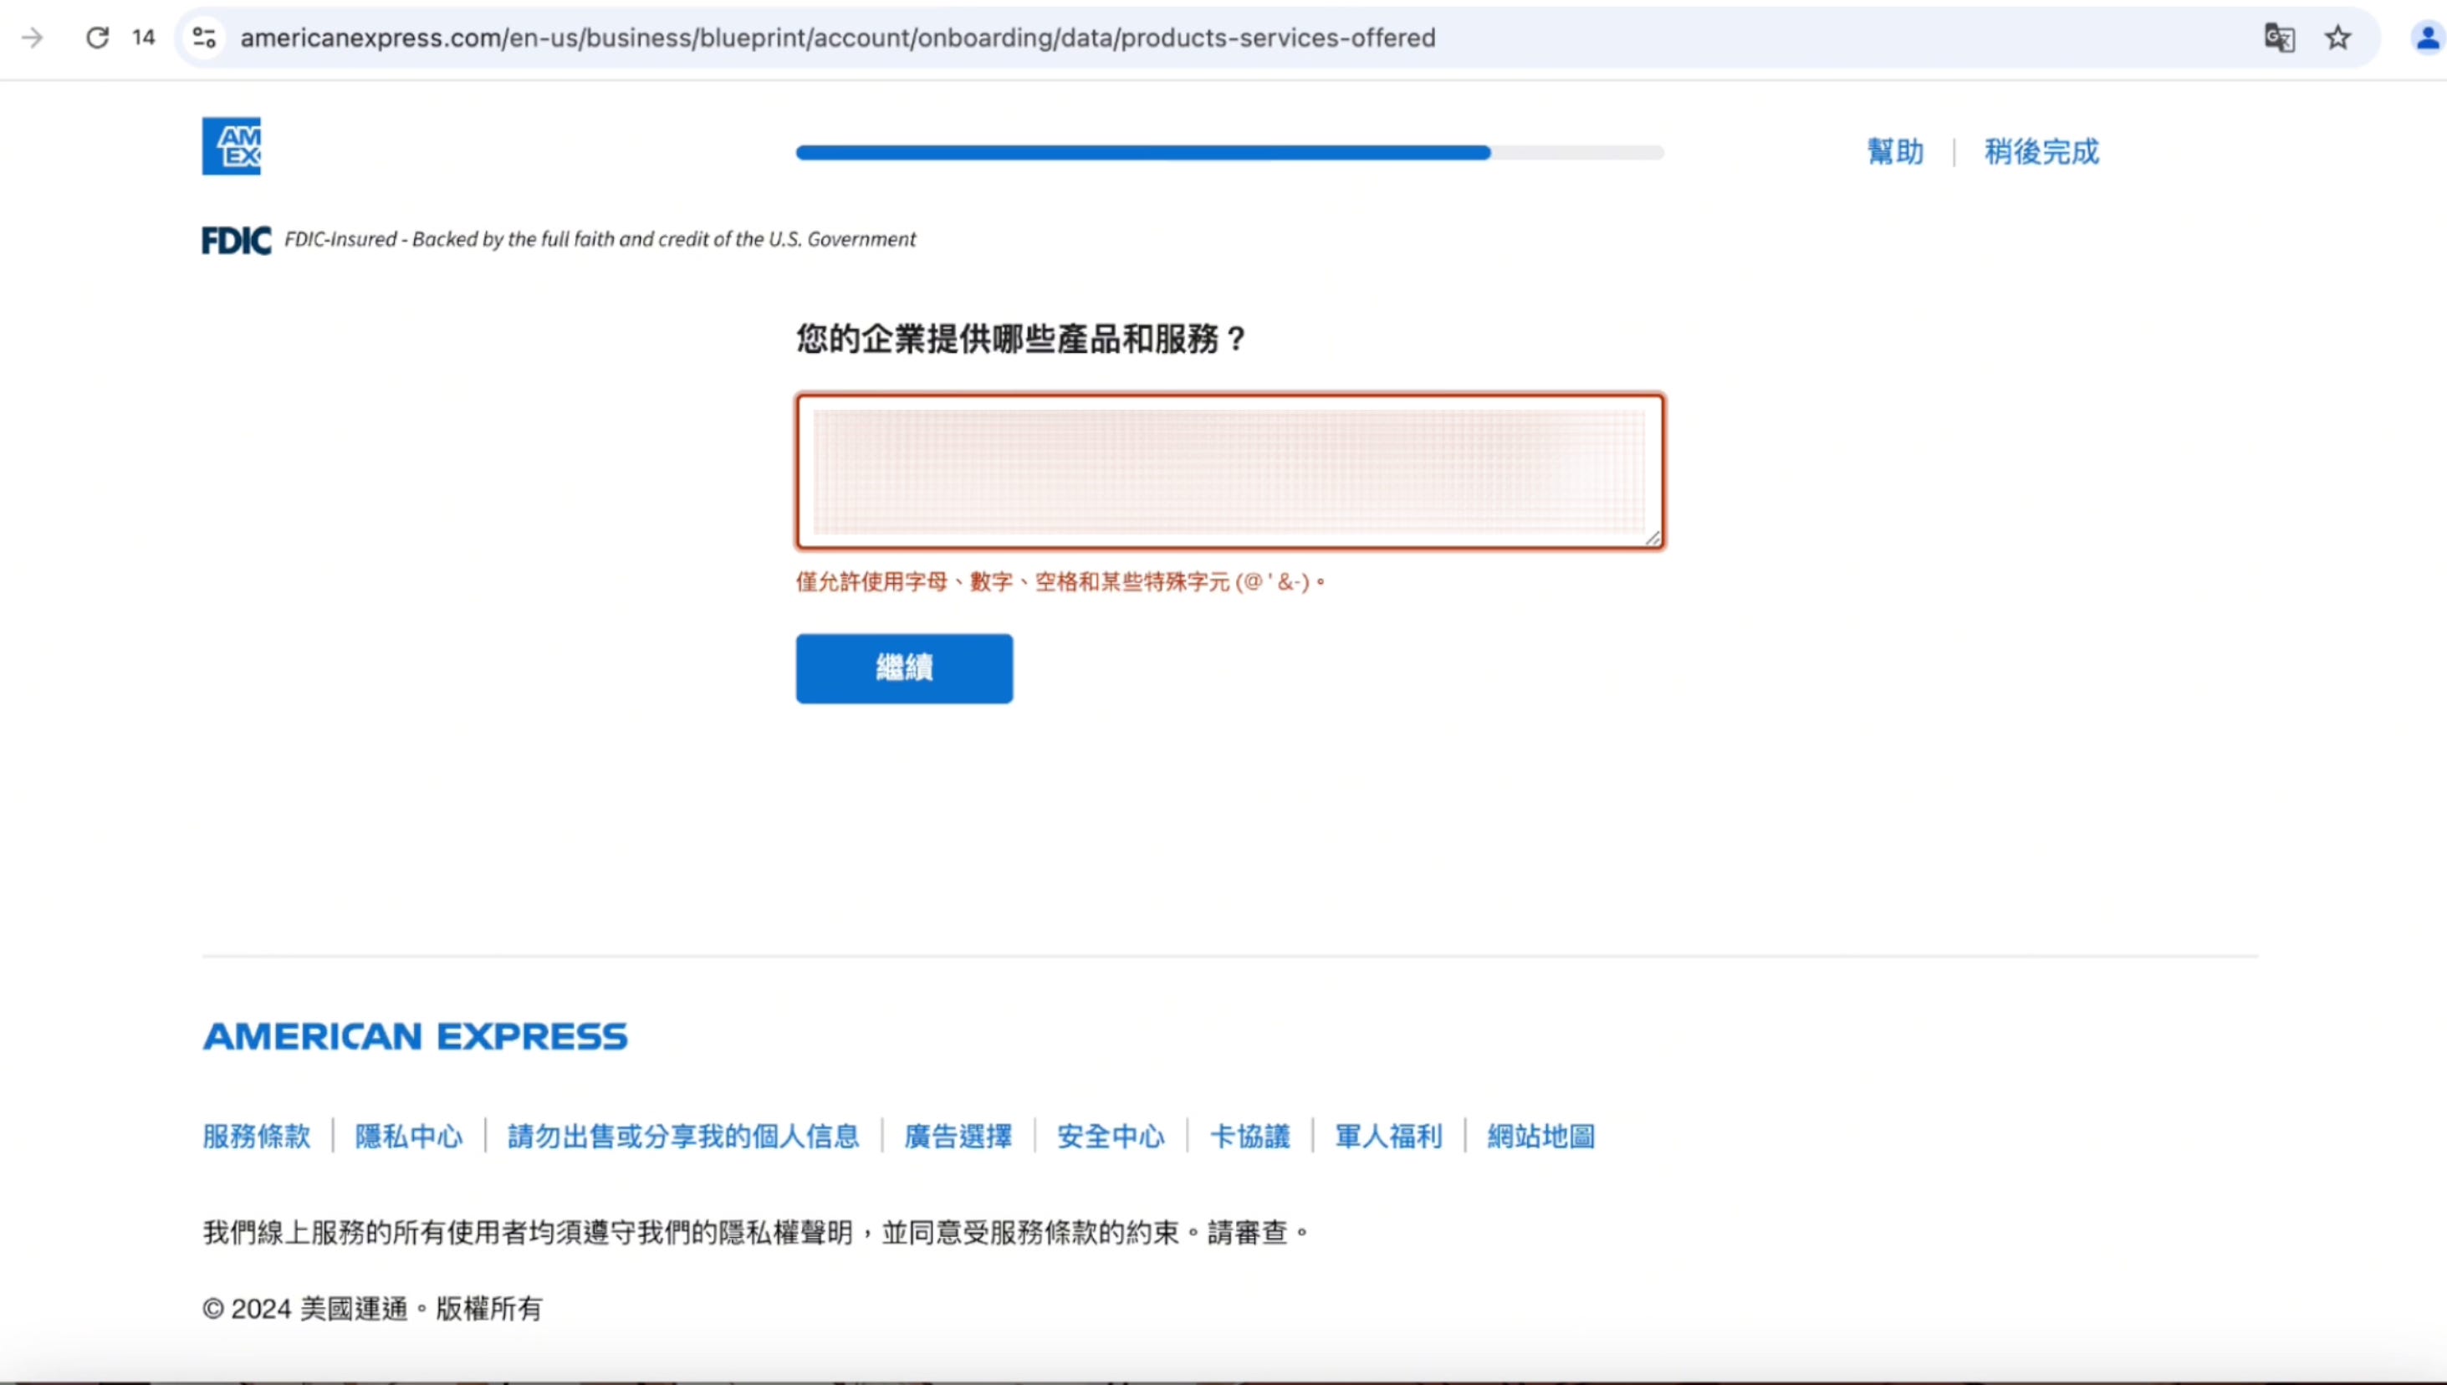2447x1385 pixels.
Task: Click the address bar URL
Action: pyautogui.click(x=837, y=37)
